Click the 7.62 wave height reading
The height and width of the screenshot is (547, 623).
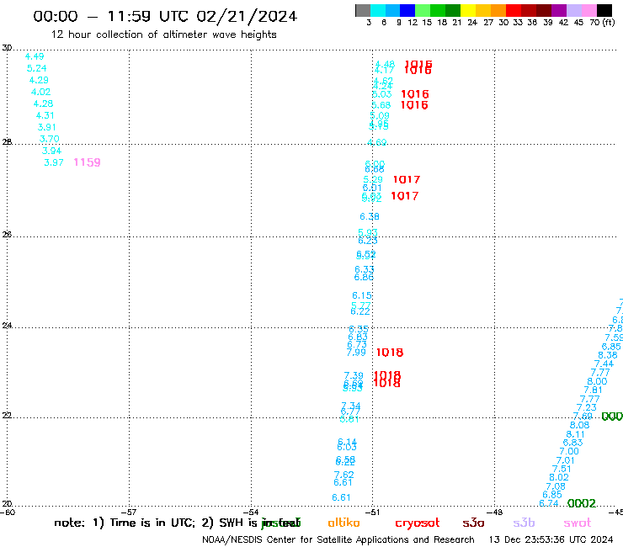[344, 475]
